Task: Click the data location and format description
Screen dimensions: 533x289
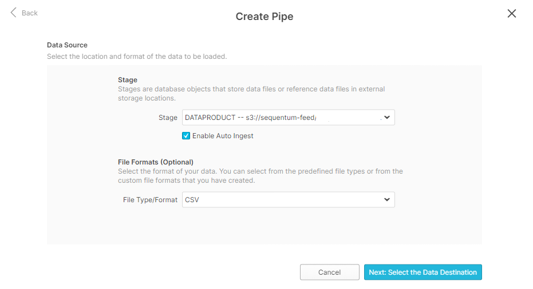Action: tap(137, 57)
